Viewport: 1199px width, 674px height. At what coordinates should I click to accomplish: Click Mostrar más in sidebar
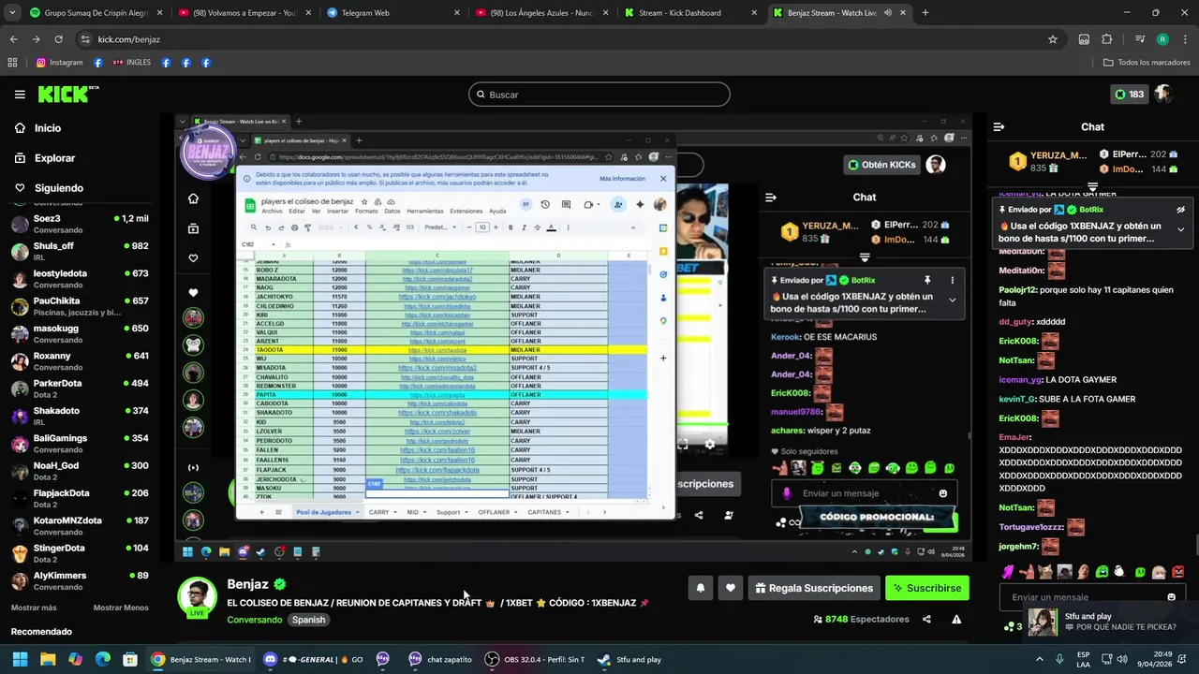(34, 608)
